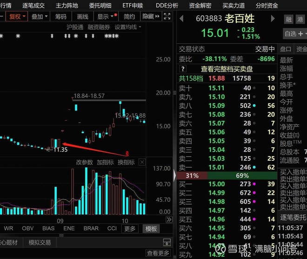Image resolution: width=307 pixels, height=259 pixels.
Task: Close the volume indicator panel
Action: (x=142, y=162)
